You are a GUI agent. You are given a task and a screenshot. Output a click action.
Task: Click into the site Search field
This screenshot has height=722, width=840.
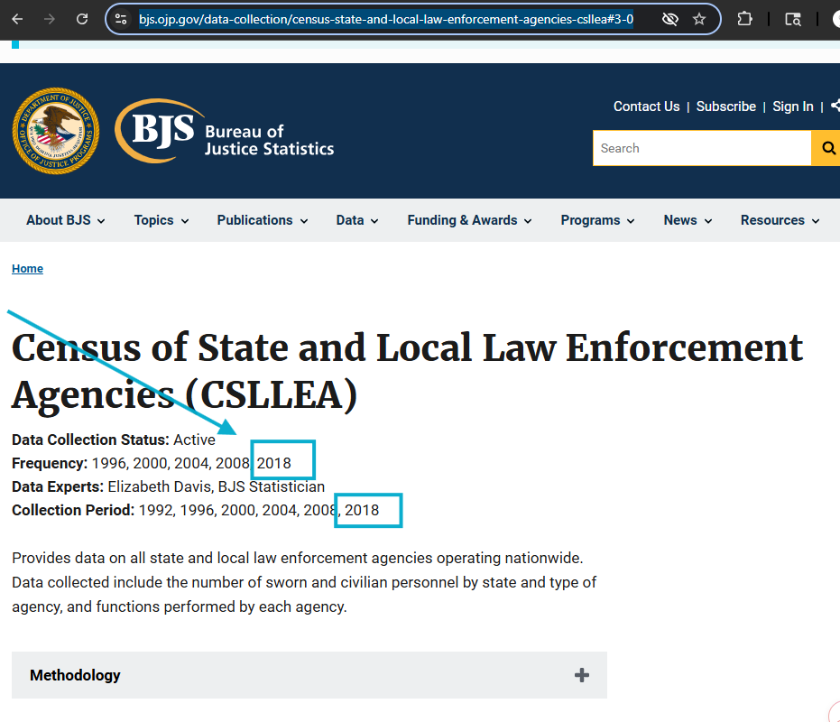point(701,148)
